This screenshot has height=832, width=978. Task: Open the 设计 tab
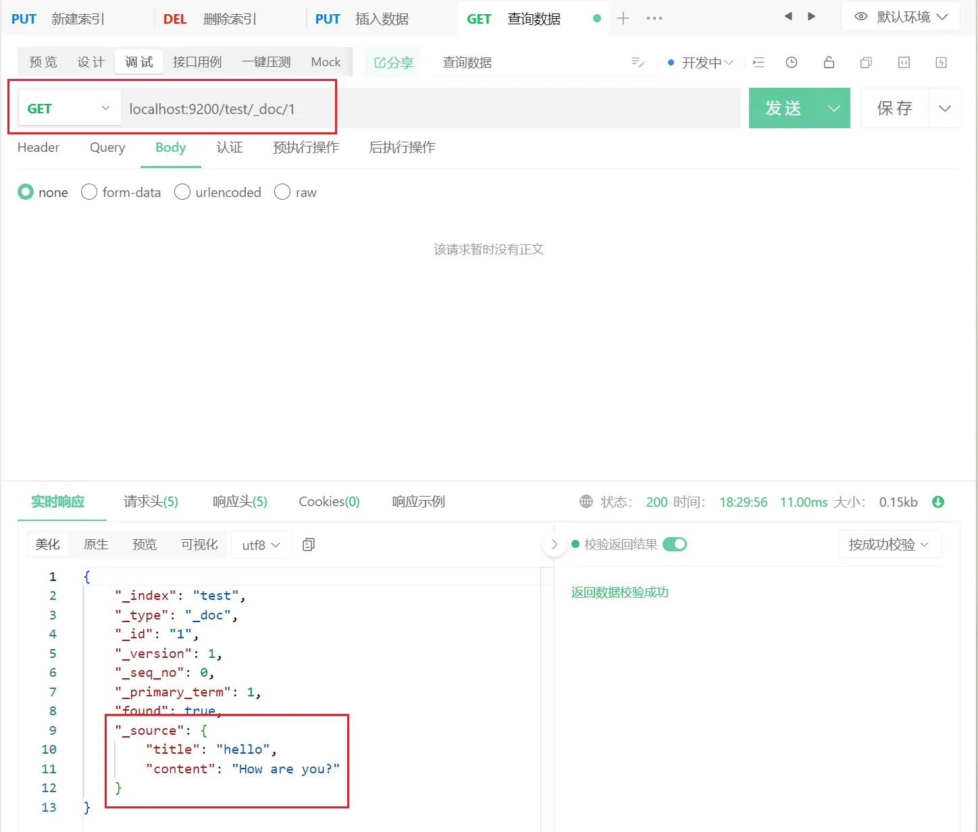click(x=91, y=62)
